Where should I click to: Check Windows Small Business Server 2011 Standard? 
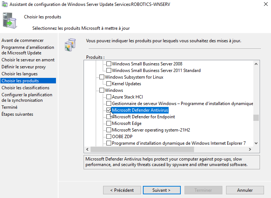[x=109, y=71]
